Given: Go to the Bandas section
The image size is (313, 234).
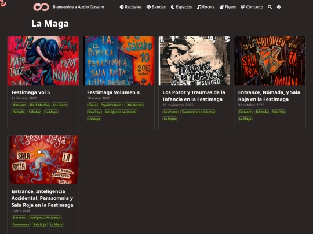Looking at the screenshot, I should pos(156,7).
